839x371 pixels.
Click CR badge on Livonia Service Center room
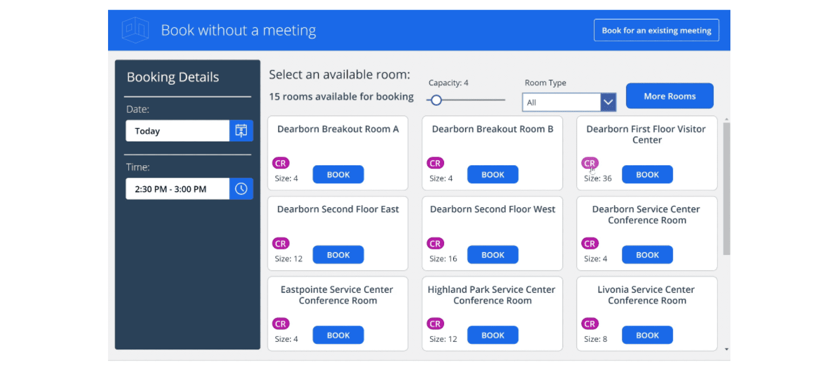(589, 324)
